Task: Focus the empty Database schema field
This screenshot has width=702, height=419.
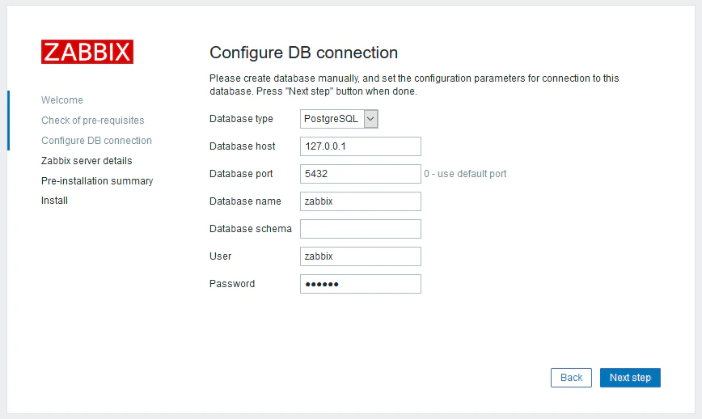Action: tap(360, 229)
